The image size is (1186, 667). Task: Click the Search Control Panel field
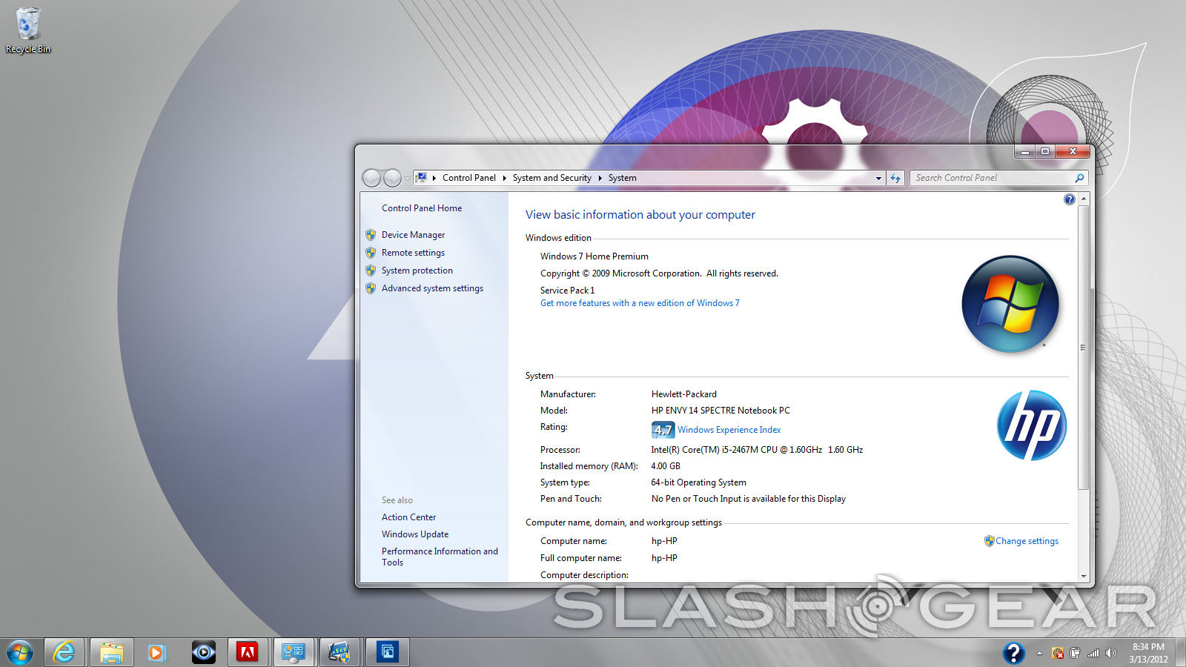point(990,178)
